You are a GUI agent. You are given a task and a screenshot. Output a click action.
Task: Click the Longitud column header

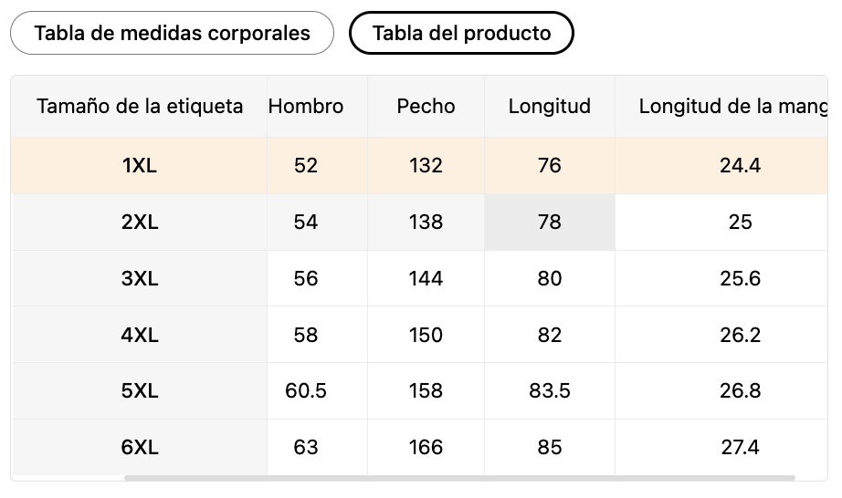coord(550,106)
